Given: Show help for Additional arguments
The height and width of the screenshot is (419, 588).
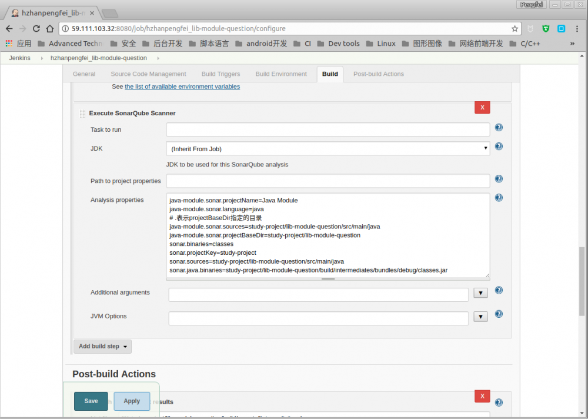Looking at the screenshot, I should [499, 290].
